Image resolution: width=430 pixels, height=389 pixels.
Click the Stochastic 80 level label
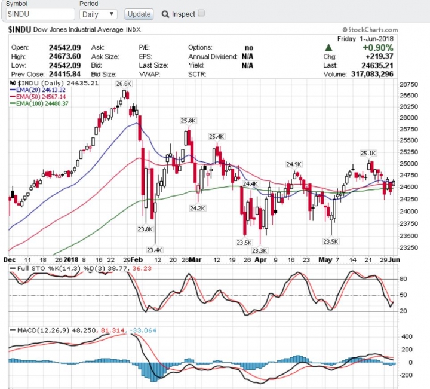tap(403, 279)
